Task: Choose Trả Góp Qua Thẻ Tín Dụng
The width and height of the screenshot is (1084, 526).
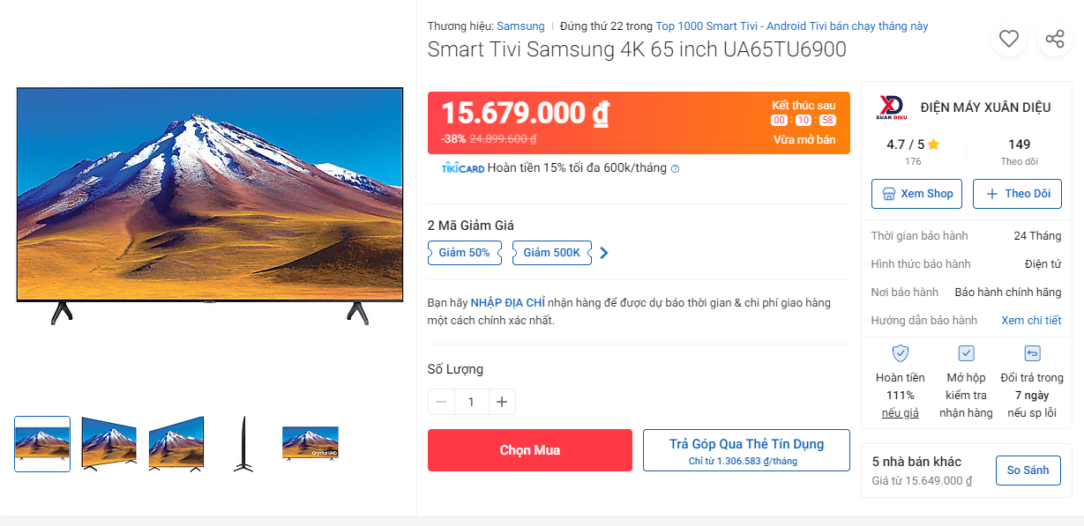Action: pyautogui.click(x=746, y=450)
